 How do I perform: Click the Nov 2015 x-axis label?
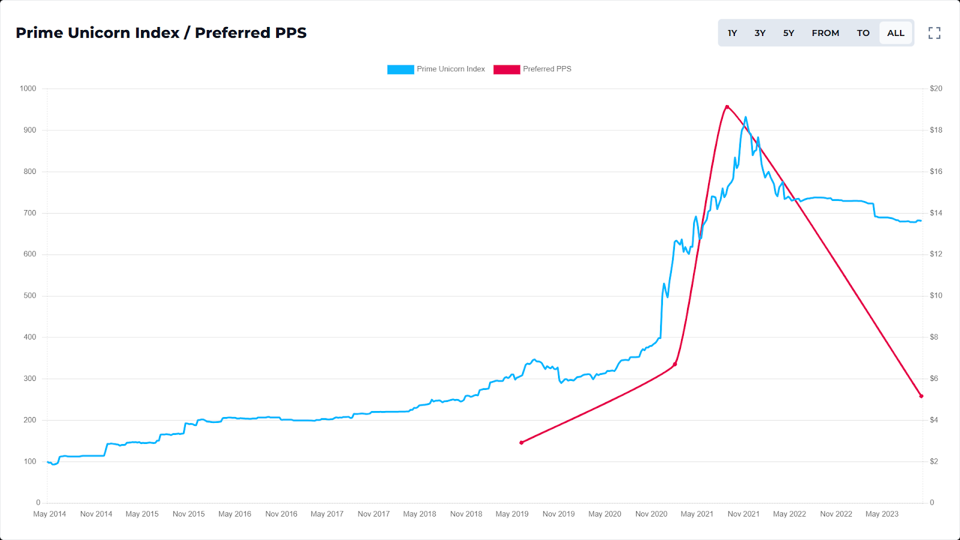click(x=188, y=514)
